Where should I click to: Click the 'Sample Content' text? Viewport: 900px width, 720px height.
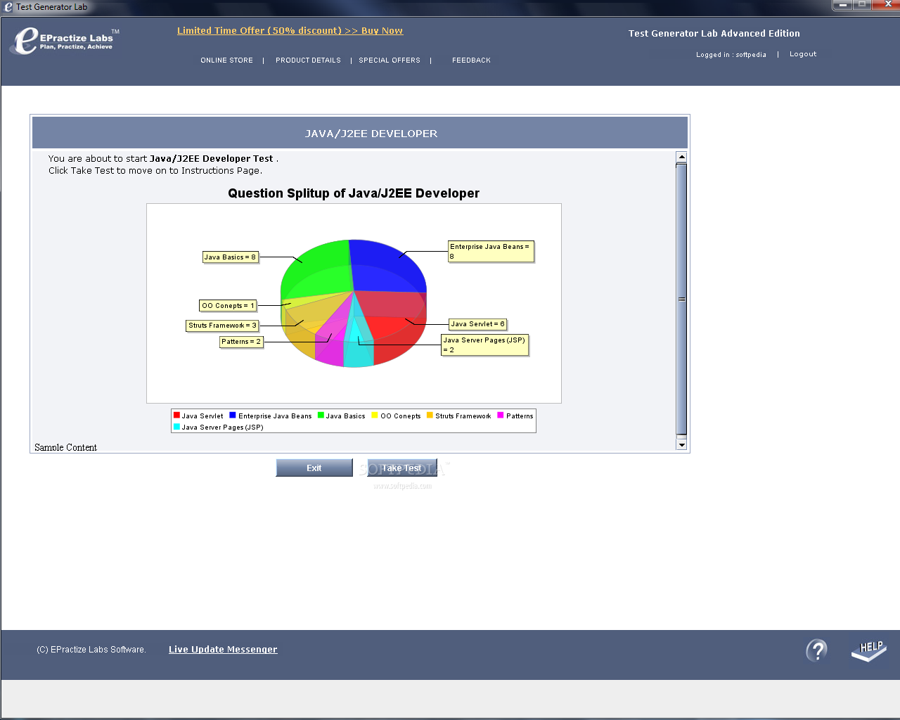pyautogui.click(x=65, y=447)
